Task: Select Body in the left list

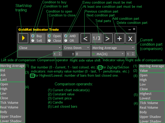Action: pyautogui.click(x=13, y=112)
